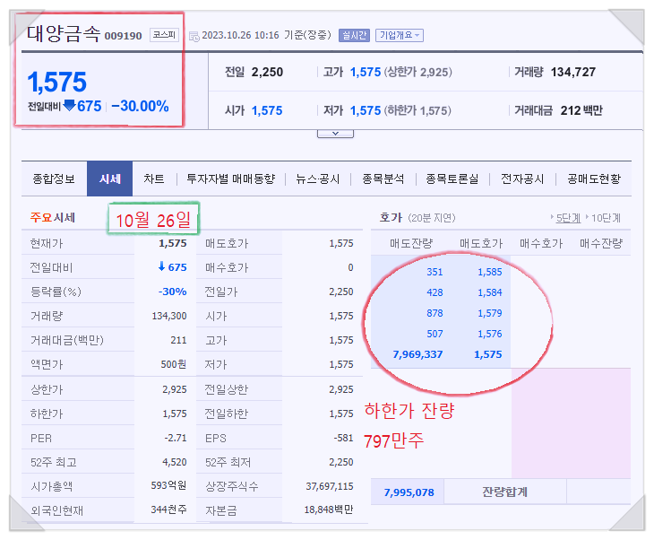This screenshot has height=540, width=654.
Task: Click the 등락률 value -30%
Action: (x=172, y=292)
